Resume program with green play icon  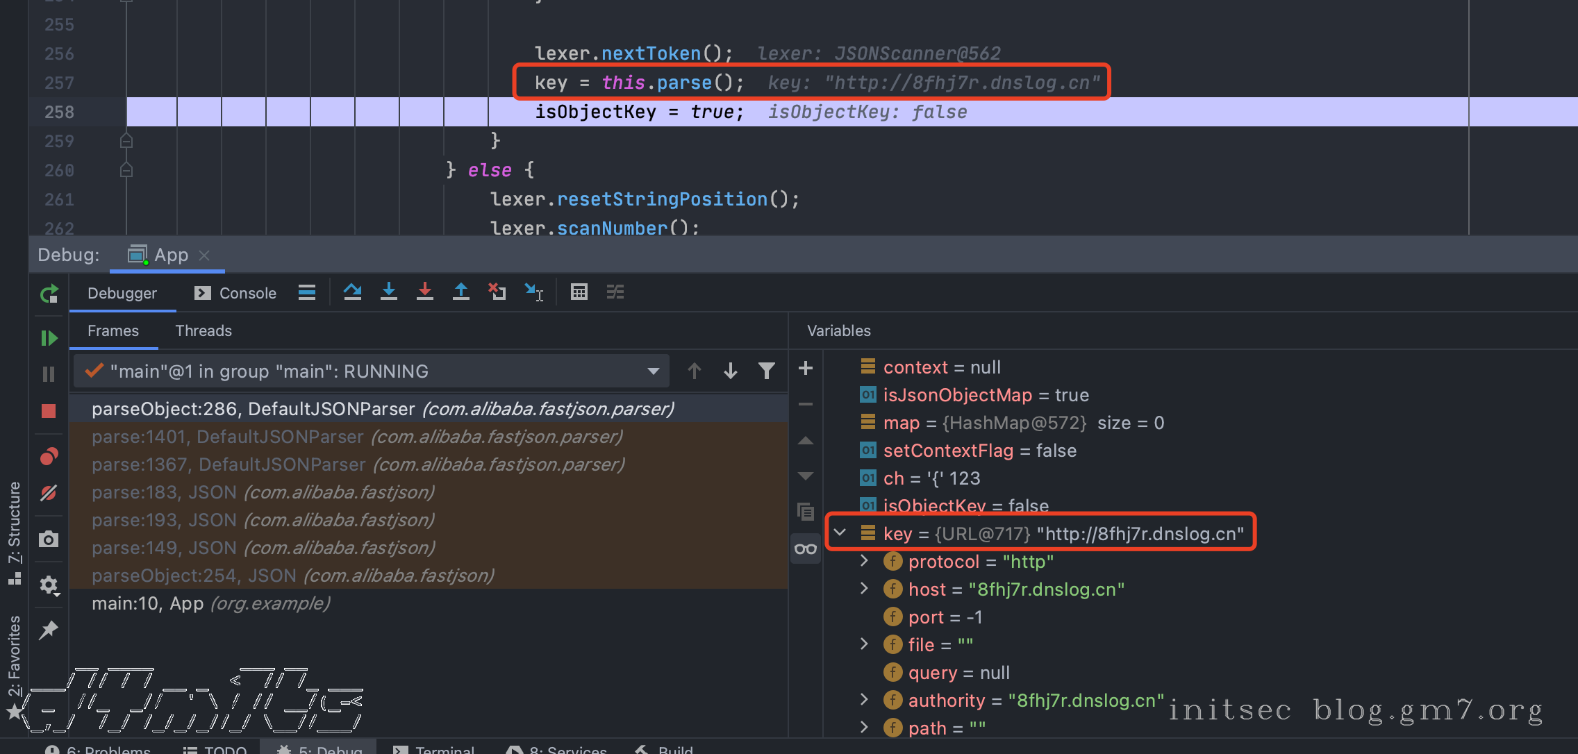[49, 338]
